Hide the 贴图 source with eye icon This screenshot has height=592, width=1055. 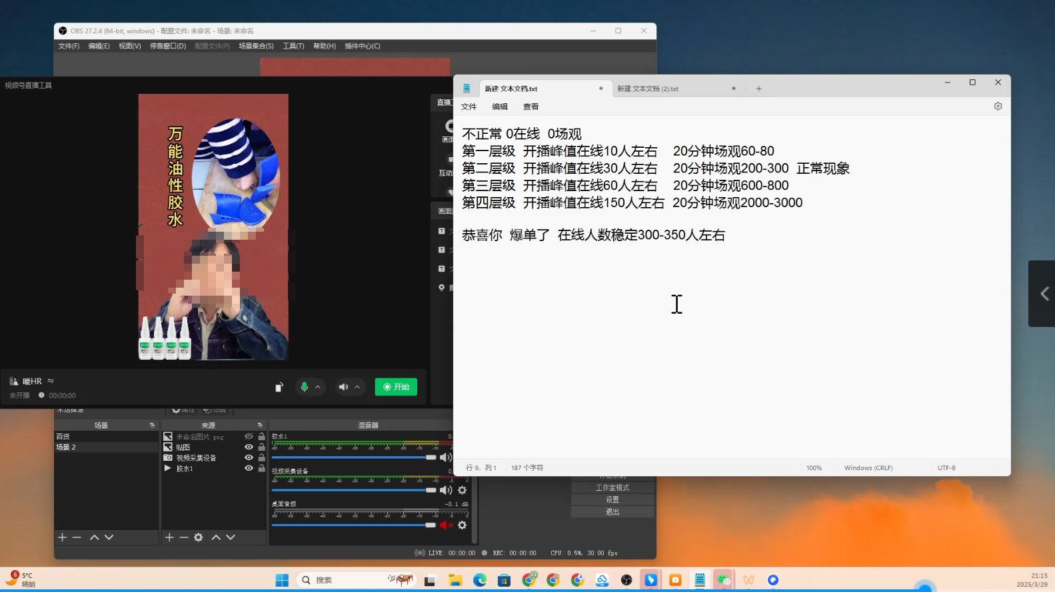[x=249, y=447]
